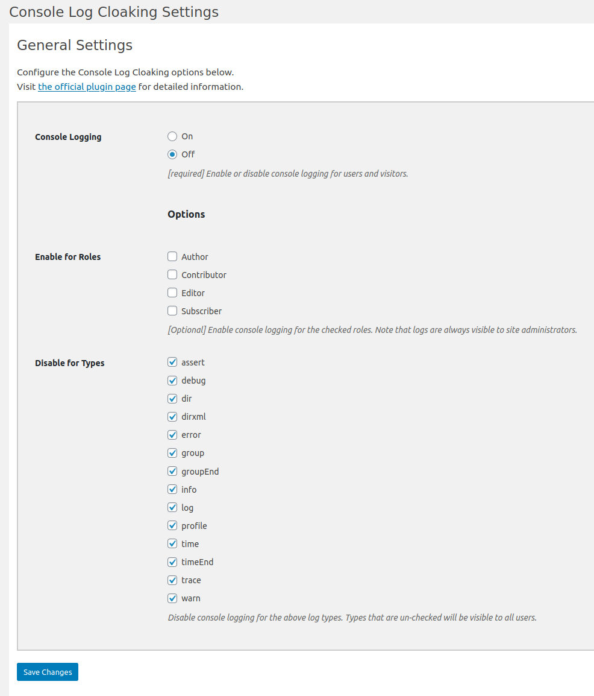
Task: Toggle the timeEnd checkbox
Action: pyautogui.click(x=172, y=562)
